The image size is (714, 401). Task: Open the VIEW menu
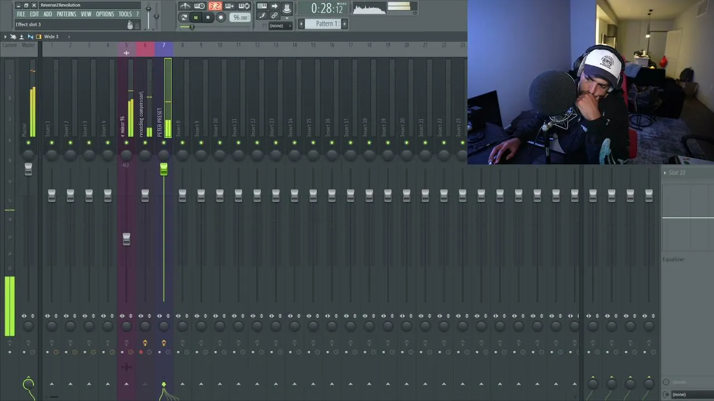[x=86, y=14]
